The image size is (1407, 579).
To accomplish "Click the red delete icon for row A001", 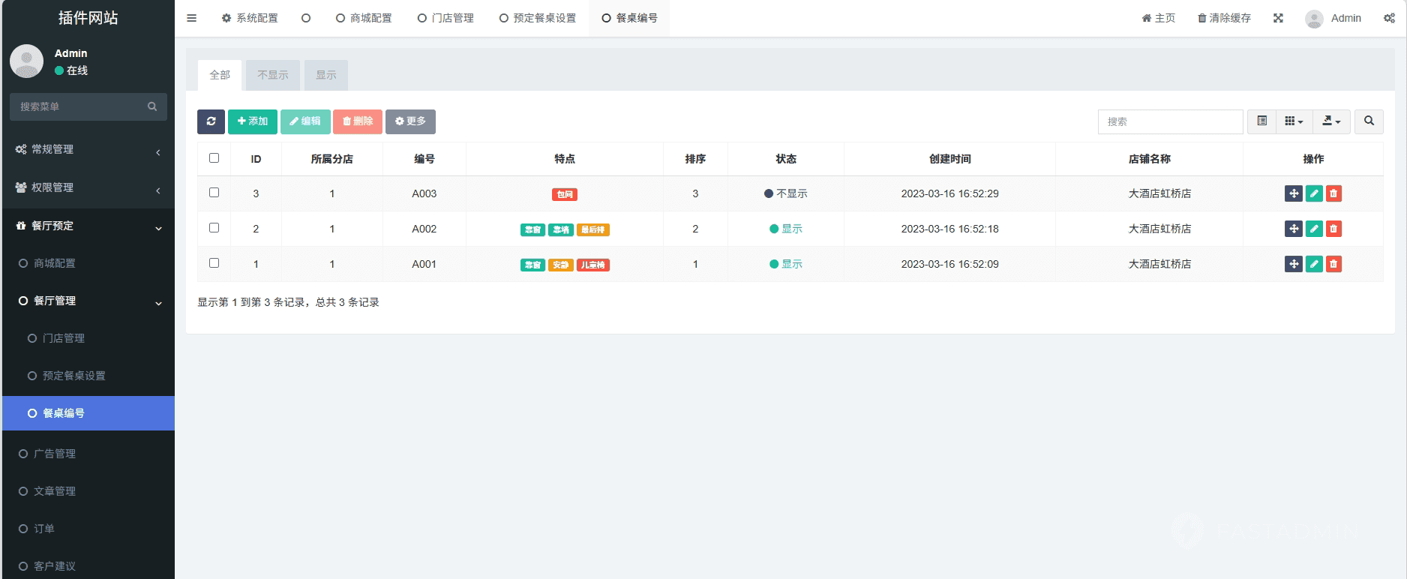I will (1333, 264).
